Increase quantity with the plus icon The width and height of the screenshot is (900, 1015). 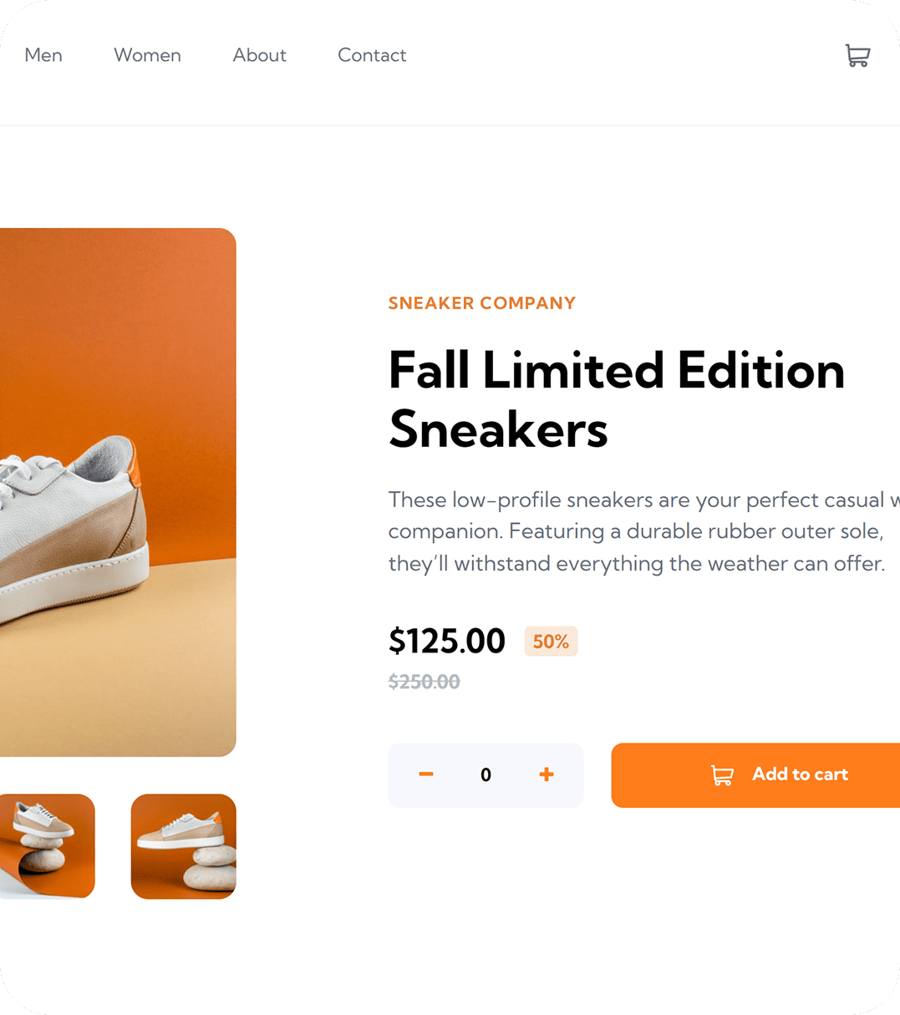coord(547,774)
